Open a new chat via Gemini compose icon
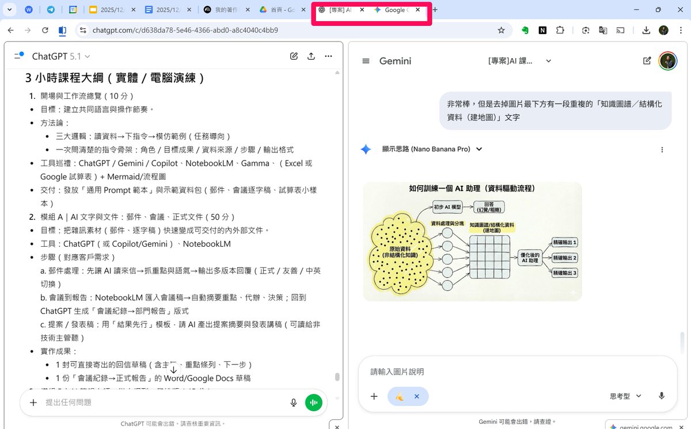The height and width of the screenshot is (429, 691). click(647, 61)
